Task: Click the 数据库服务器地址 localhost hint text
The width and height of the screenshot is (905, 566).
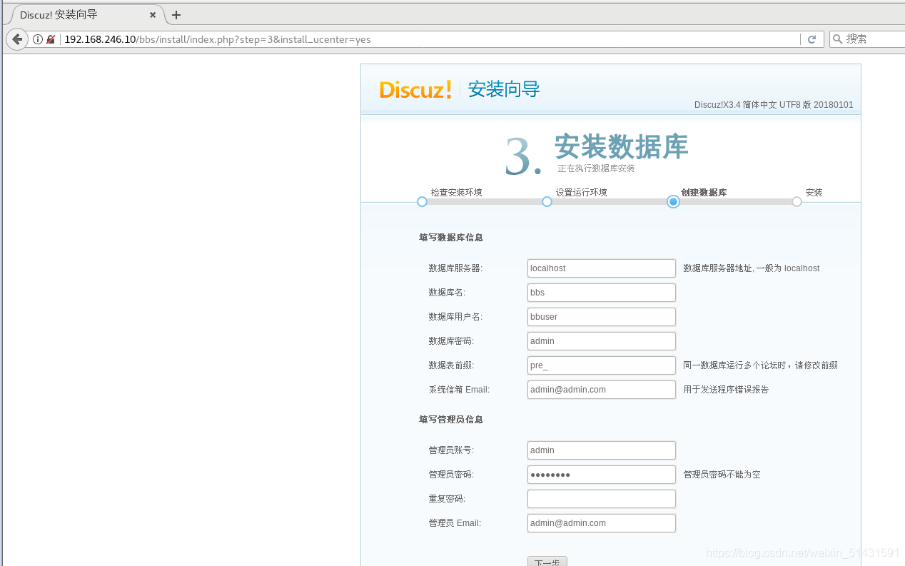Action: pyautogui.click(x=751, y=268)
